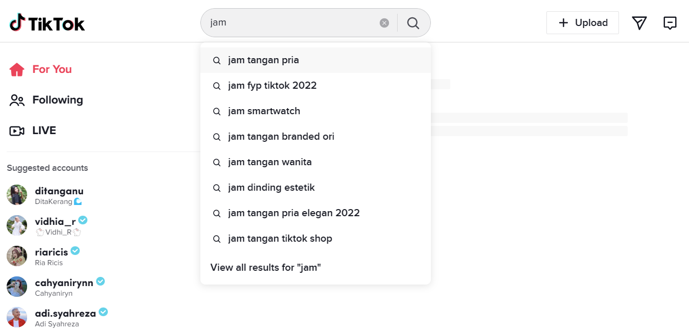The height and width of the screenshot is (334, 689).
Task: Open the Messages paper plane icon
Action: [639, 23]
